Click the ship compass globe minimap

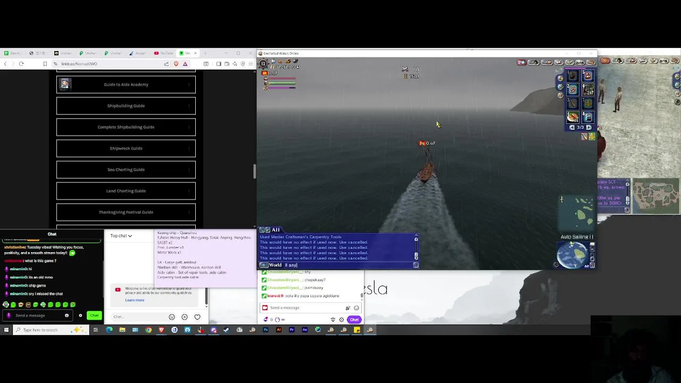(571, 255)
